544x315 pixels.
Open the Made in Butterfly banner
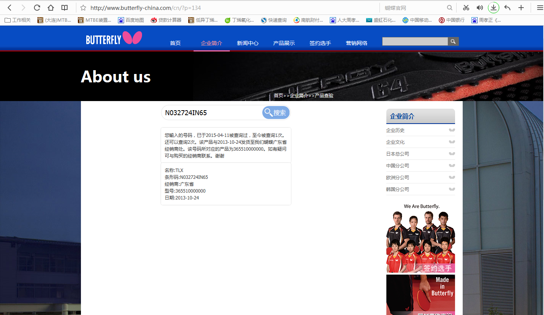(421, 295)
